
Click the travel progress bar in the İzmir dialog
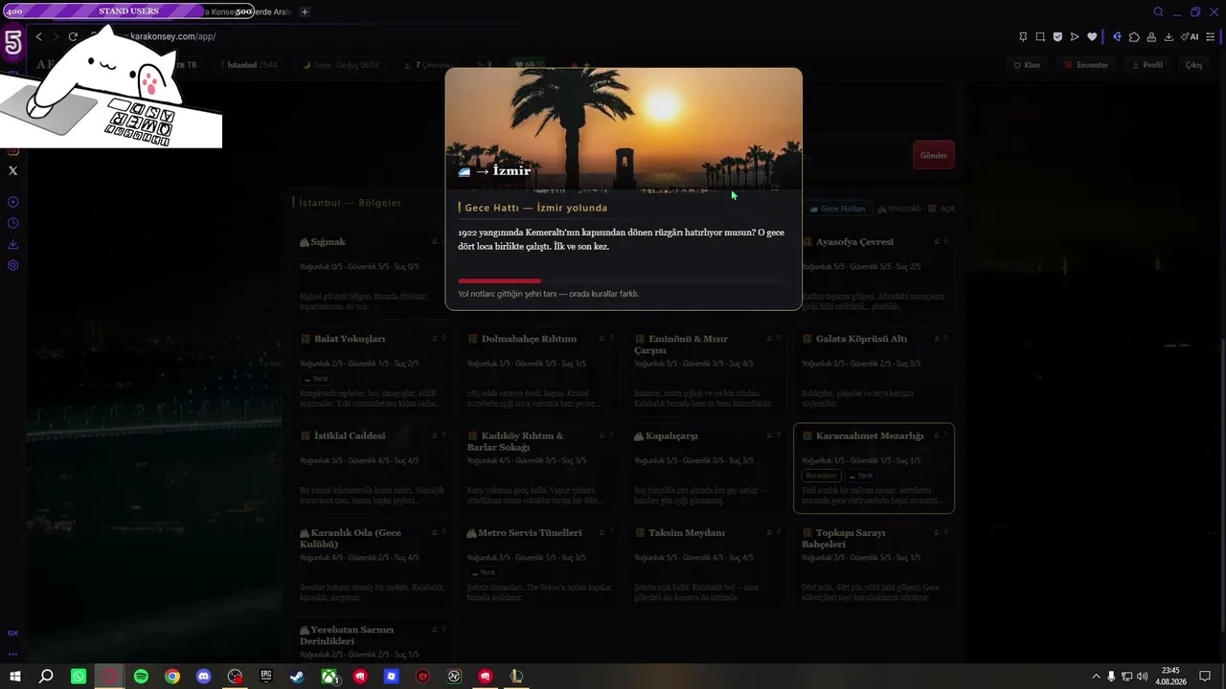[623, 280]
